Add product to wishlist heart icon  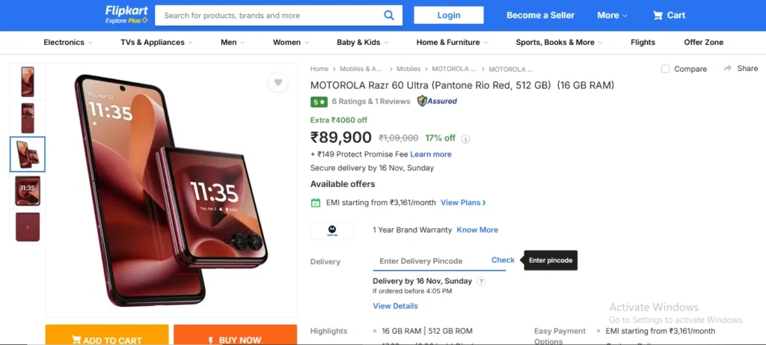coord(278,82)
